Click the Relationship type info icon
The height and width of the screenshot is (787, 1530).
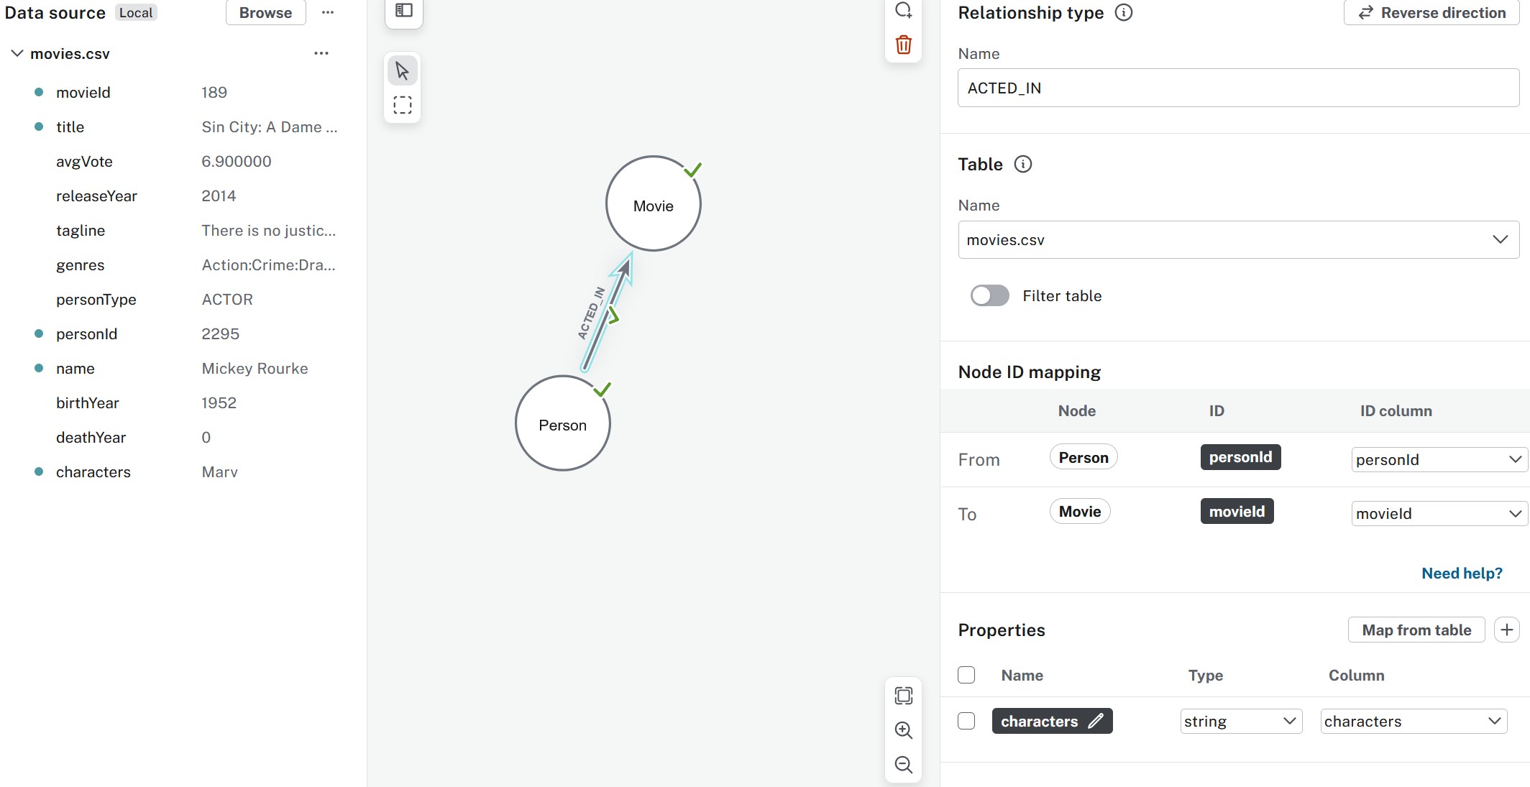1124,13
